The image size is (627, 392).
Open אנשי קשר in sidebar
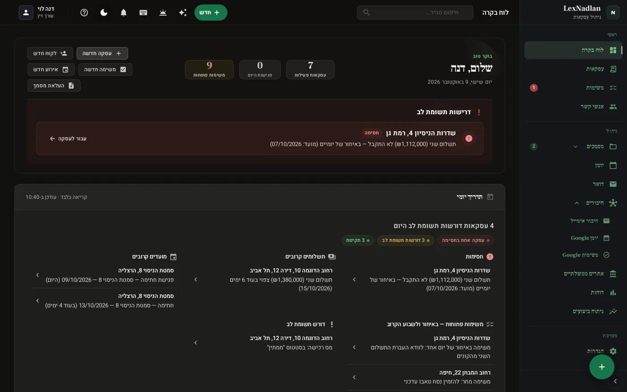click(573, 107)
